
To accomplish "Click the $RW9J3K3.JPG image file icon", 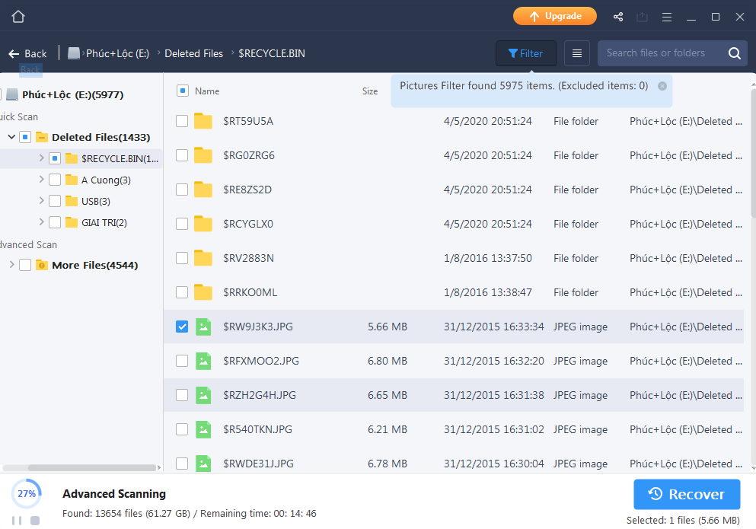I will click(203, 327).
